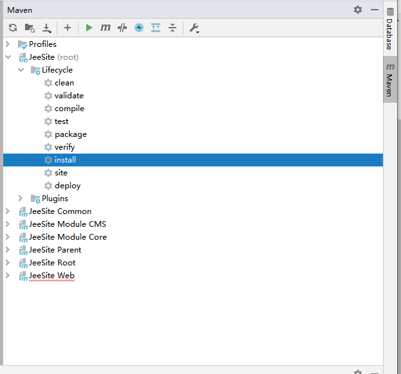Screen dimensions: 401x374
Task: Select the install lifecycle goal
Action: coord(193,160)
